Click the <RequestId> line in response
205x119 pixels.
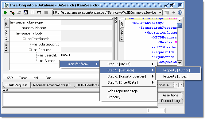164,52
